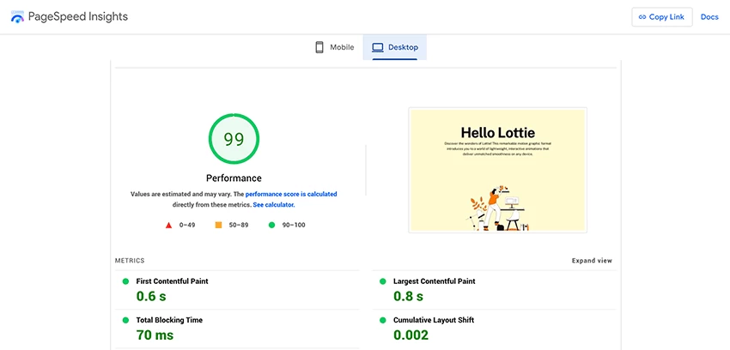Click the 90–100 legend label
The image size is (730, 350).
tap(294, 225)
